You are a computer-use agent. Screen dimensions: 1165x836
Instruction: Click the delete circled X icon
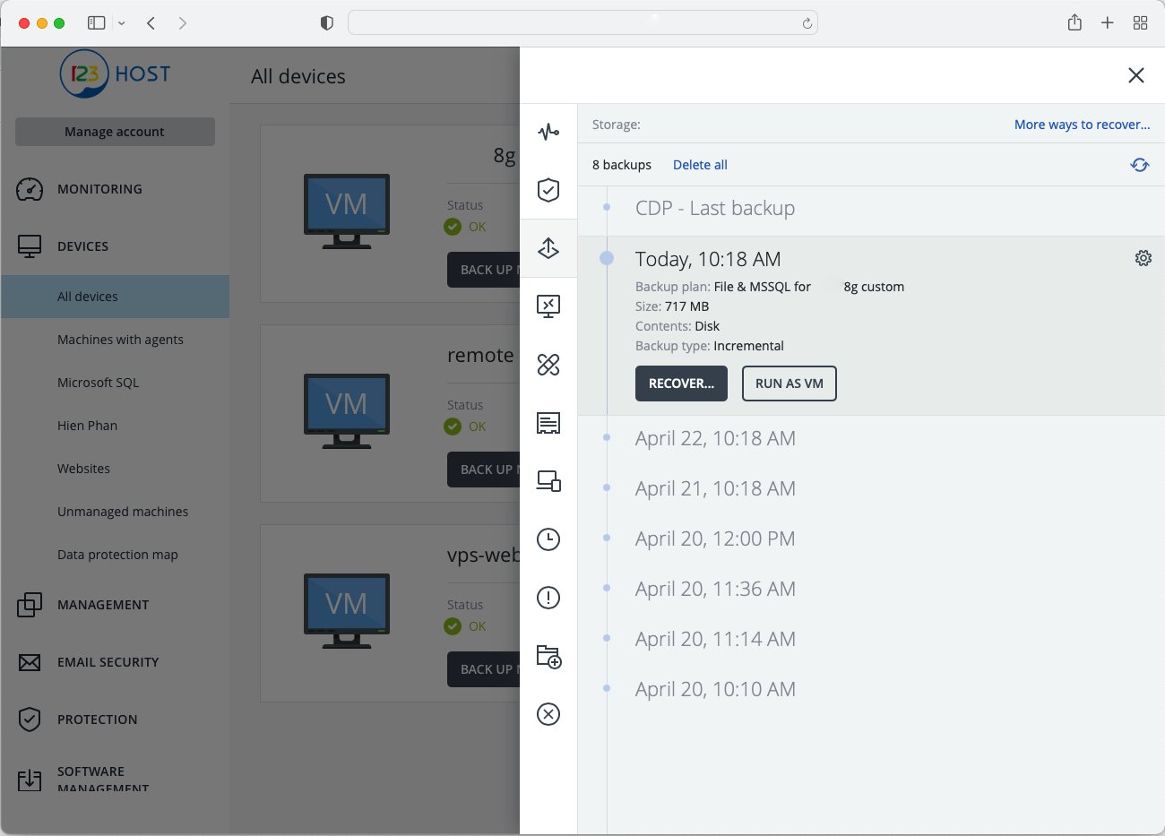pos(548,714)
